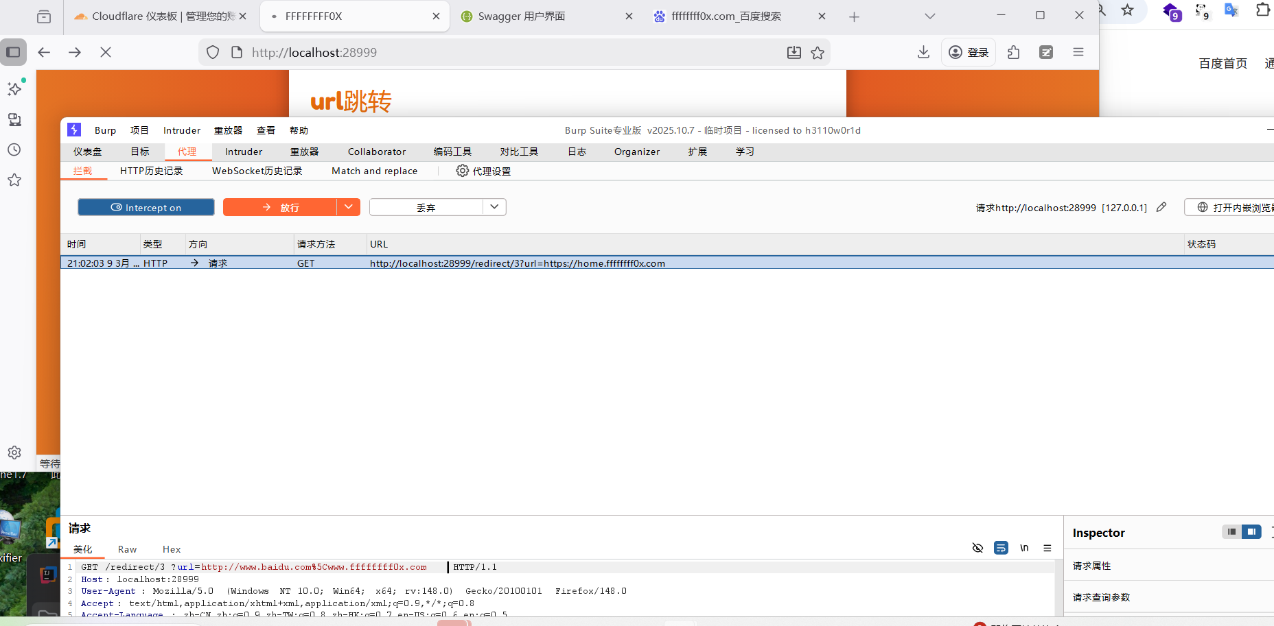
Task: Open synced tabs in Firefox sidebar
Action: [14, 120]
